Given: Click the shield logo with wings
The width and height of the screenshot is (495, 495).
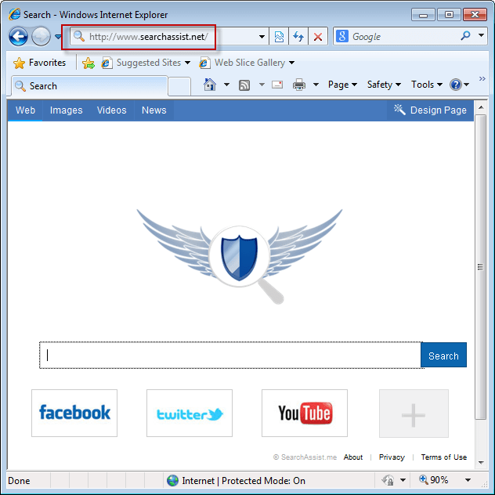Looking at the screenshot, I should (240, 256).
